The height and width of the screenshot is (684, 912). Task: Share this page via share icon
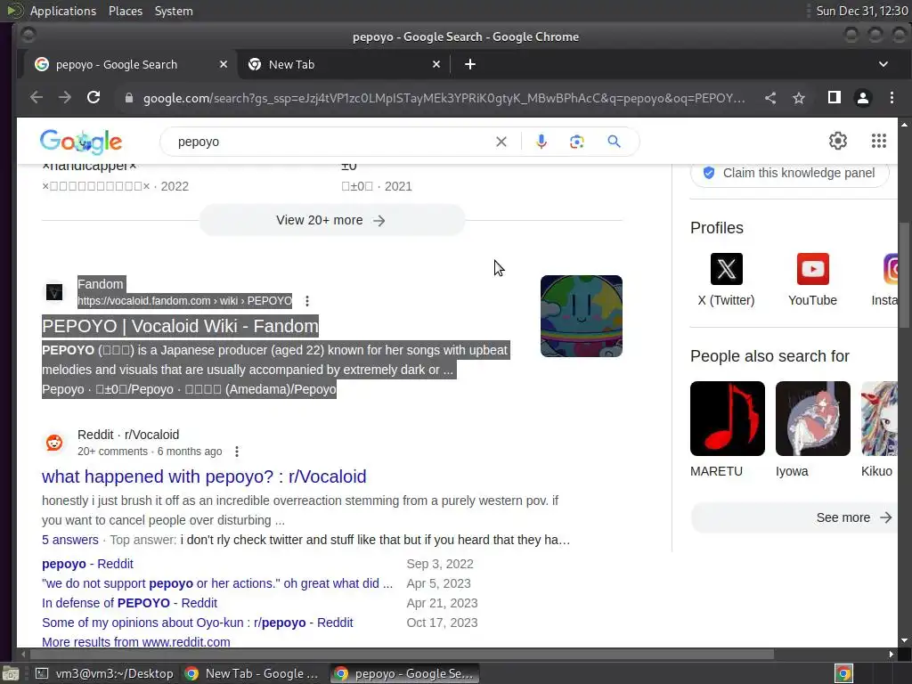[770, 98]
